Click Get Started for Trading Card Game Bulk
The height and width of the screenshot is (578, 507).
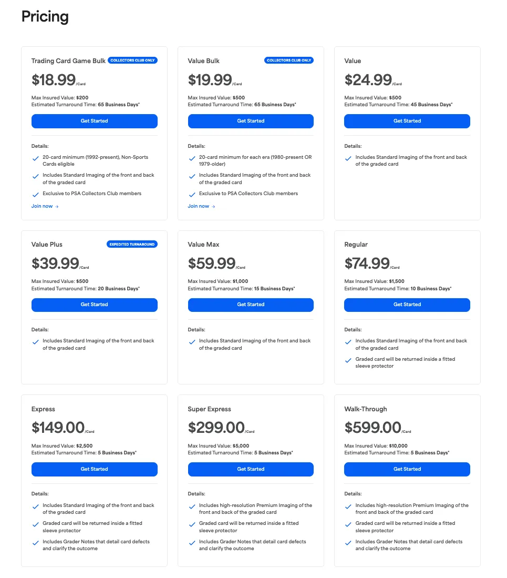(95, 121)
